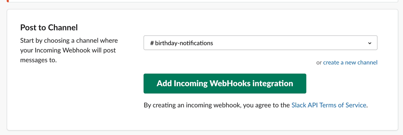Open the Slack API Terms of Service link
403x135 pixels.
(329, 105)
